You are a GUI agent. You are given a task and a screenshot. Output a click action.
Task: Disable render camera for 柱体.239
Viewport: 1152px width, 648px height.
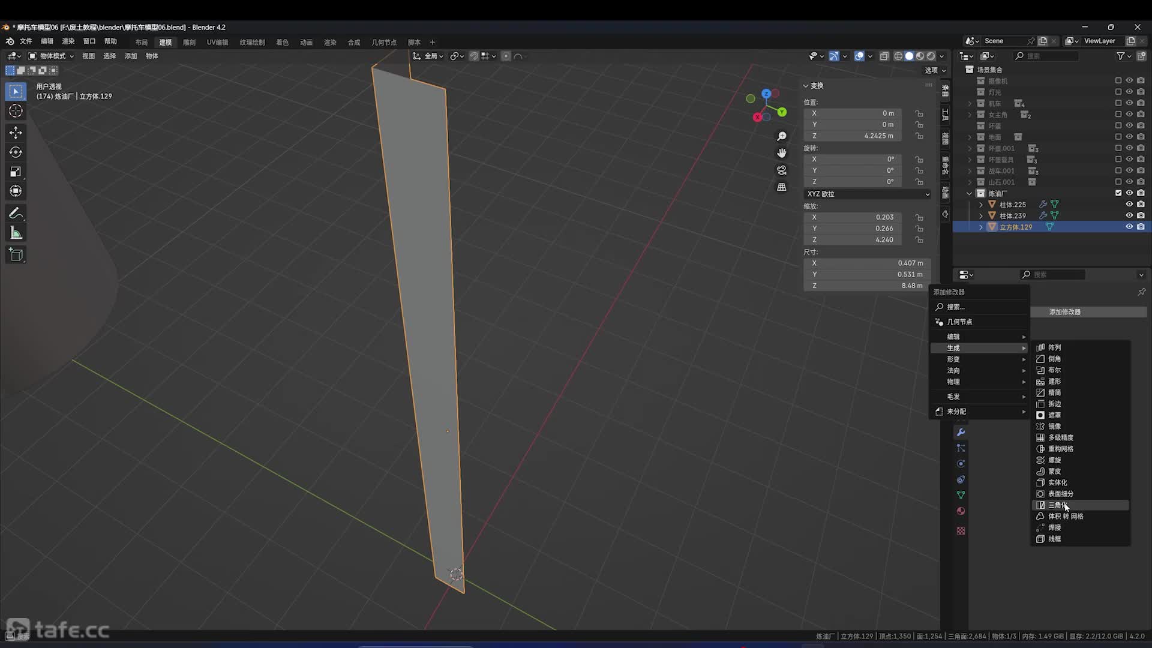(1141, 215)
